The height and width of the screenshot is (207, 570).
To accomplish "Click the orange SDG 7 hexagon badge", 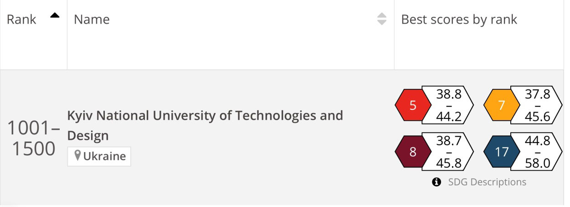I will coord(502,105).
